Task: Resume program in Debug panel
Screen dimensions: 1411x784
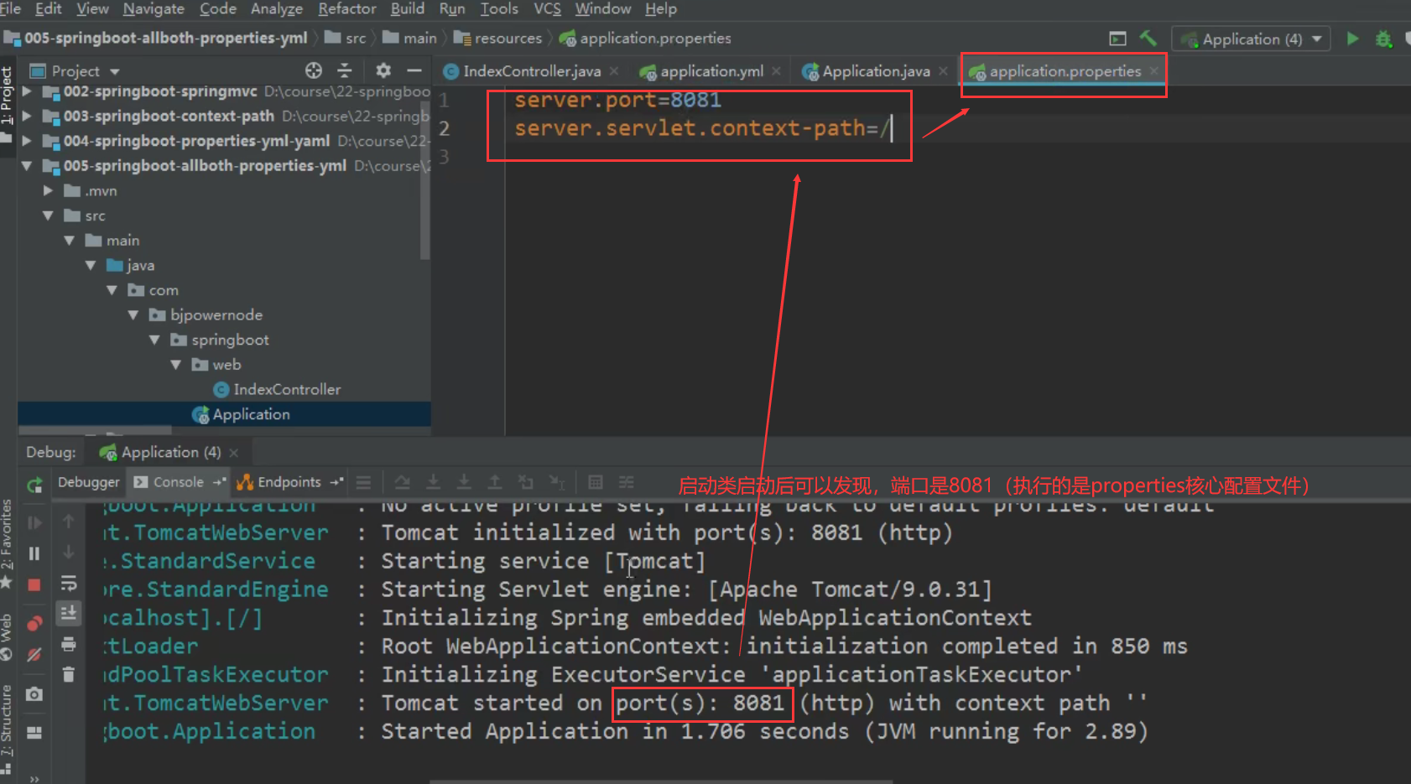Action: 34,522
